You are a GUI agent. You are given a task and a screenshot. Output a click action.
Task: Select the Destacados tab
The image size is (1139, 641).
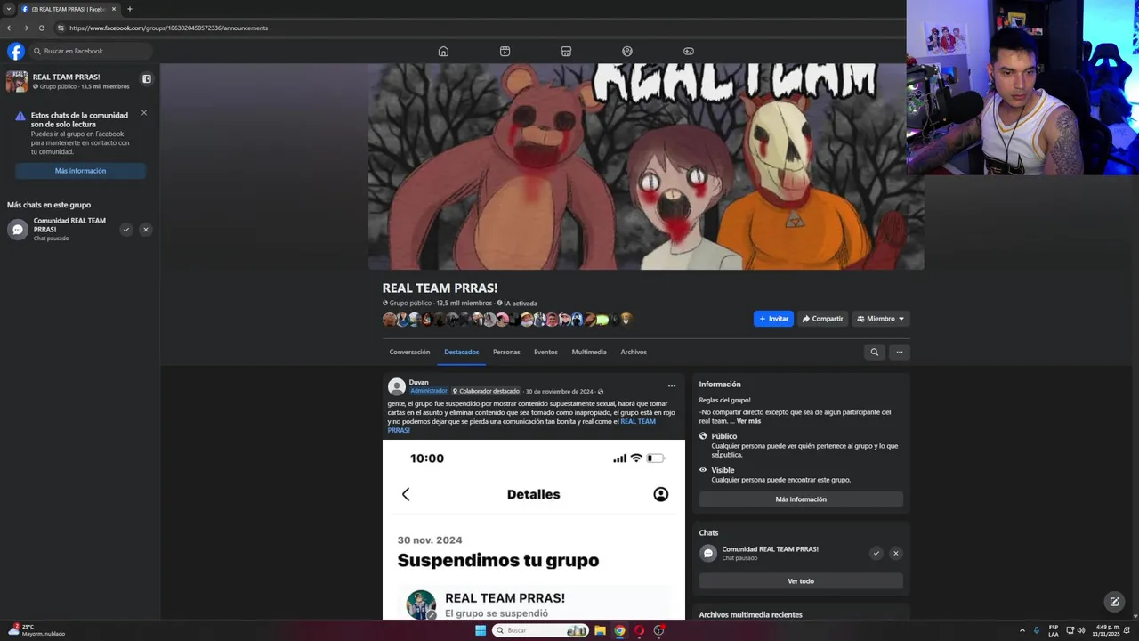(x=462, y=352)
